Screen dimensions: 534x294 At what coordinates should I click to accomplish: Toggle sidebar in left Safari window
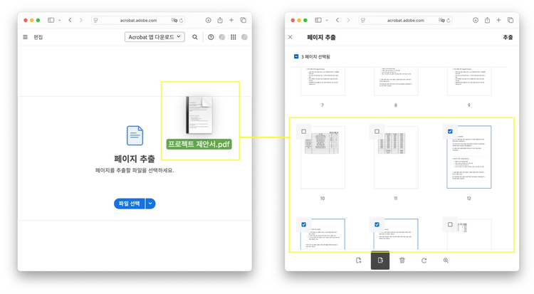pyautogui.click(x=51, y=20)
